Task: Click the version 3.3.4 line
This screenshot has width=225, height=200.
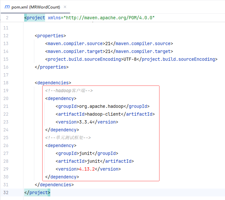Action: 87,122
